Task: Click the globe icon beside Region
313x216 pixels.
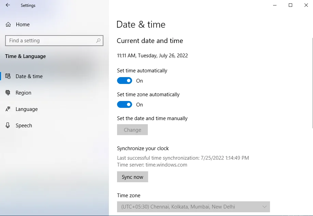Action: pos(8,93)
